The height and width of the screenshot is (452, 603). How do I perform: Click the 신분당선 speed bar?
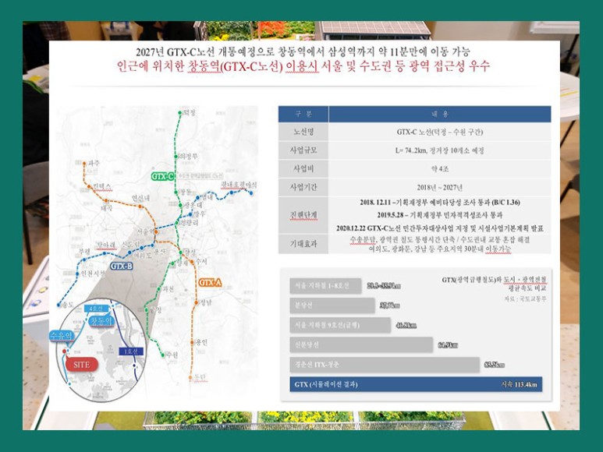point(361,345)
